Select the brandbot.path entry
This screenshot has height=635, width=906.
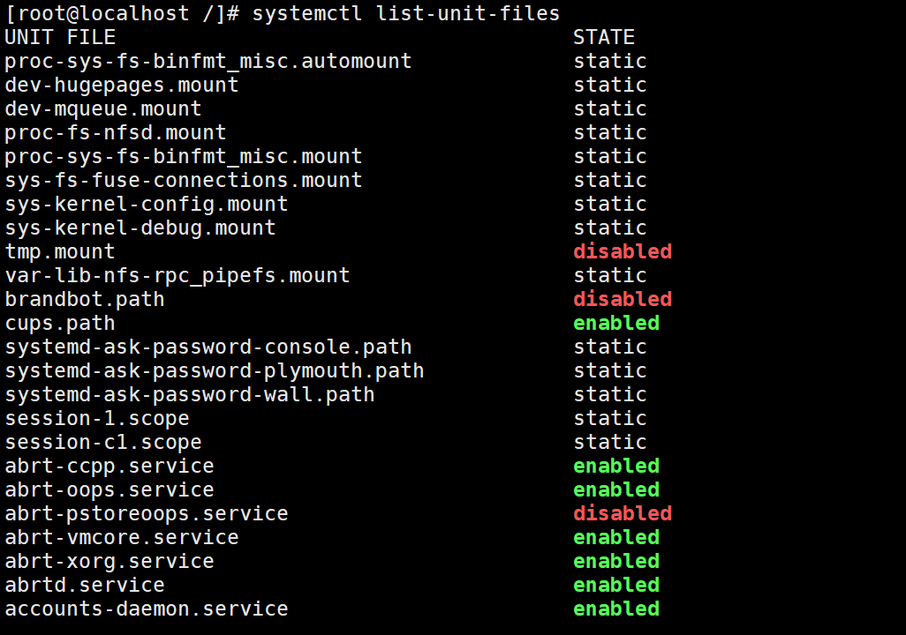point(85,299)
